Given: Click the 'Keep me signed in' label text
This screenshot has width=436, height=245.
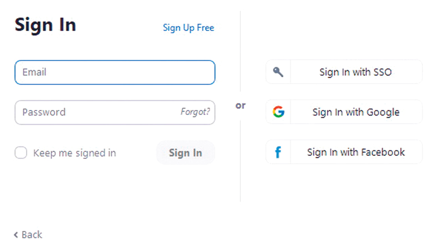Looking at the screenshot, I should point(75,153).
